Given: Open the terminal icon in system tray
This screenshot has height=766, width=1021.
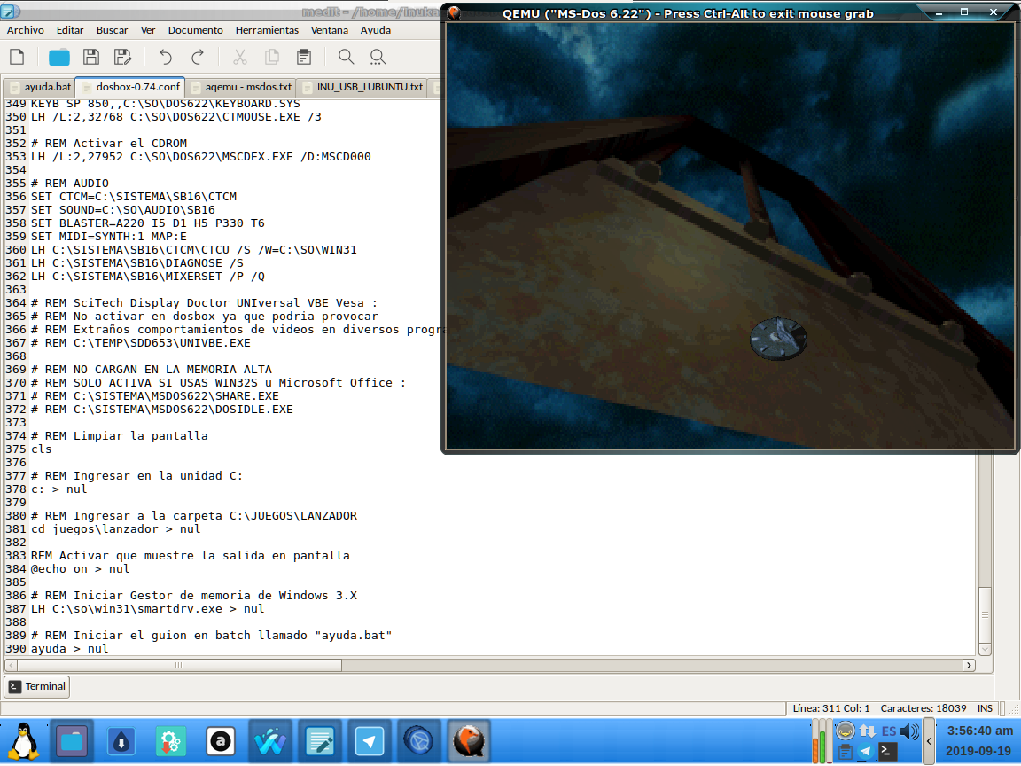Looking at the screenshot, I should [888, 751].
